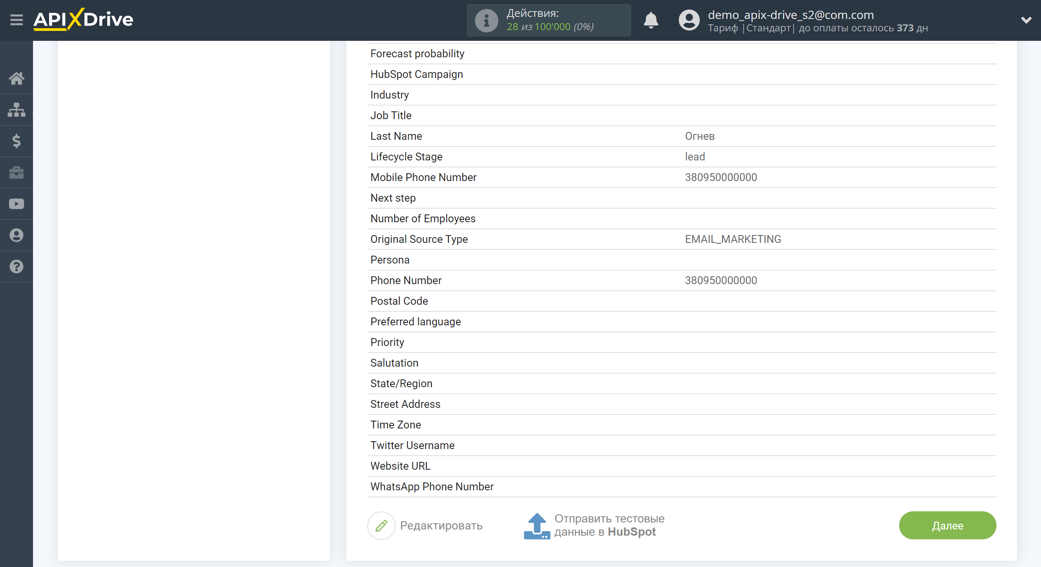Click the HubSpot Campaign row

tap(681, 74)
